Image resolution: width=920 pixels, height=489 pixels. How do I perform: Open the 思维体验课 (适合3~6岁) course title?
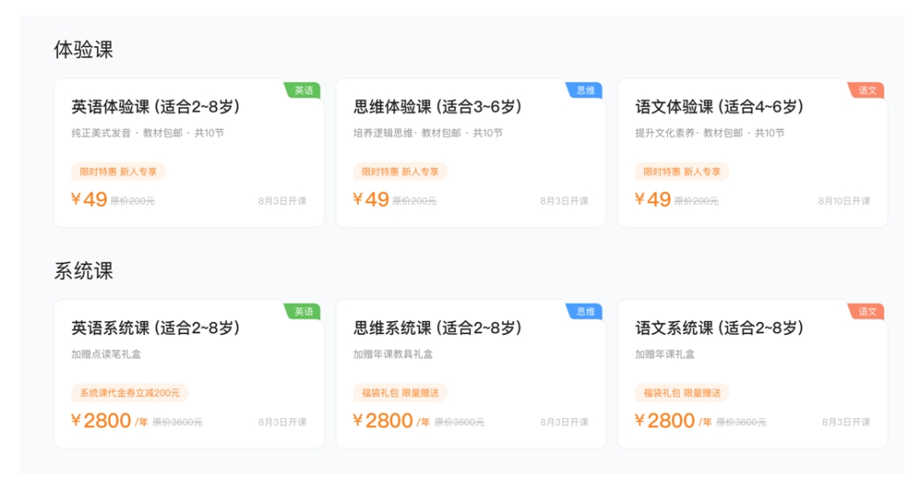[x=437, y=106]
